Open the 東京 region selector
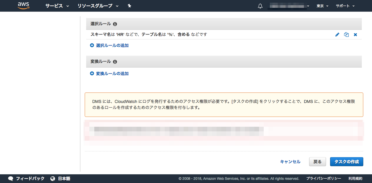372x183 pixels. click(323, 6)
